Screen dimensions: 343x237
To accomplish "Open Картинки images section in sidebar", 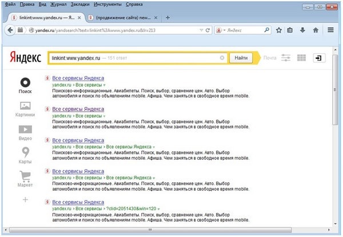I will click(x=25, y=106).
